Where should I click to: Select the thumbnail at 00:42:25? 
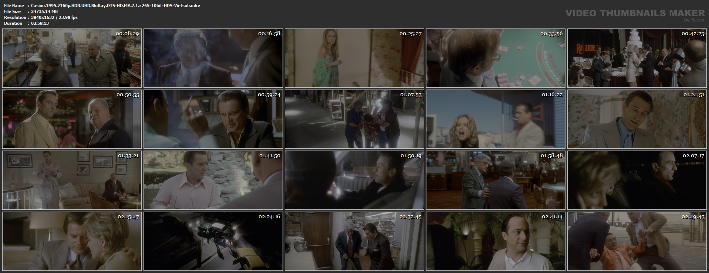(x=637, y=58)
